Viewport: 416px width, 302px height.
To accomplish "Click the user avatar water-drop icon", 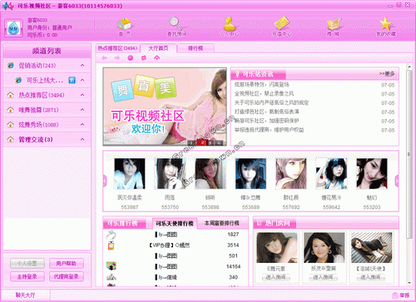I will (x=13, y=28).
